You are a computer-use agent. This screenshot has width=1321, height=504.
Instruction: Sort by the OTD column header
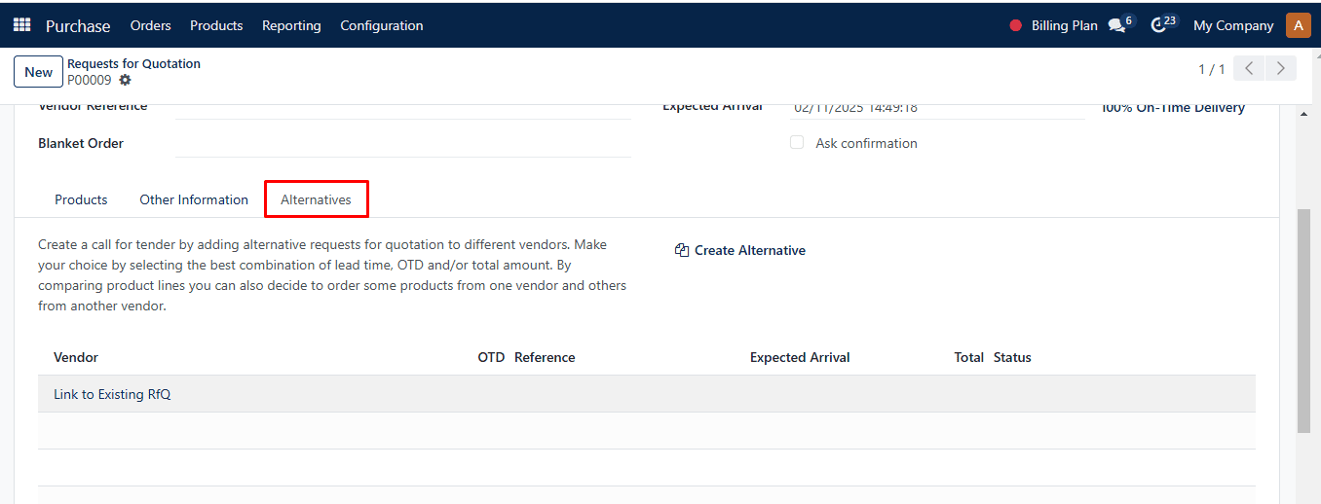tap(491, 357)
